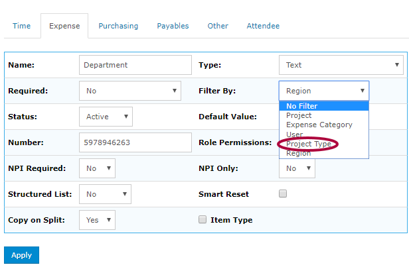
Task: Go to the Payables tab
Action: tap(173, 26)
